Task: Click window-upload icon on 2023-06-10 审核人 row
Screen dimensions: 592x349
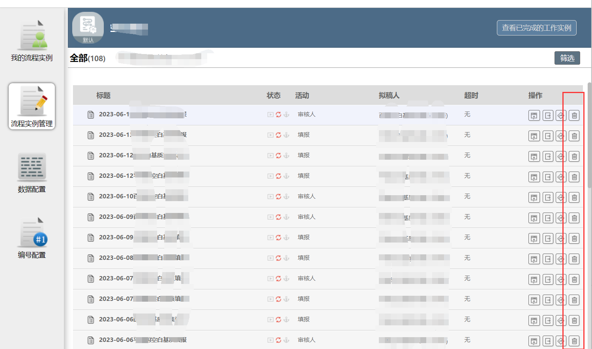Action: (x=534, y=197)
